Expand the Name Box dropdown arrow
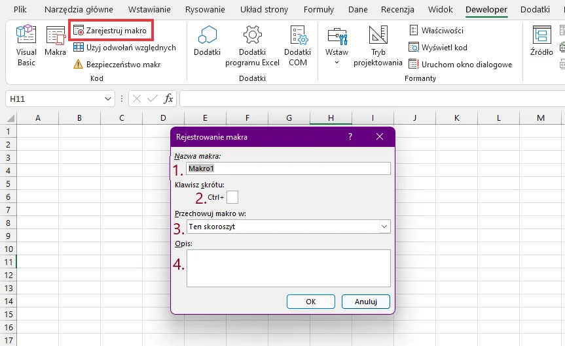This screenshot has width=565, height=346. pyautogui.click(x=109, y=99)
